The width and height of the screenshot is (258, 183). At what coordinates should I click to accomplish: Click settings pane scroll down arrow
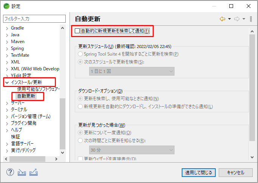[252, 157]
